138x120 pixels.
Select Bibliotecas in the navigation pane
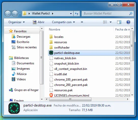pyautogui.click(x=21, y=58)
